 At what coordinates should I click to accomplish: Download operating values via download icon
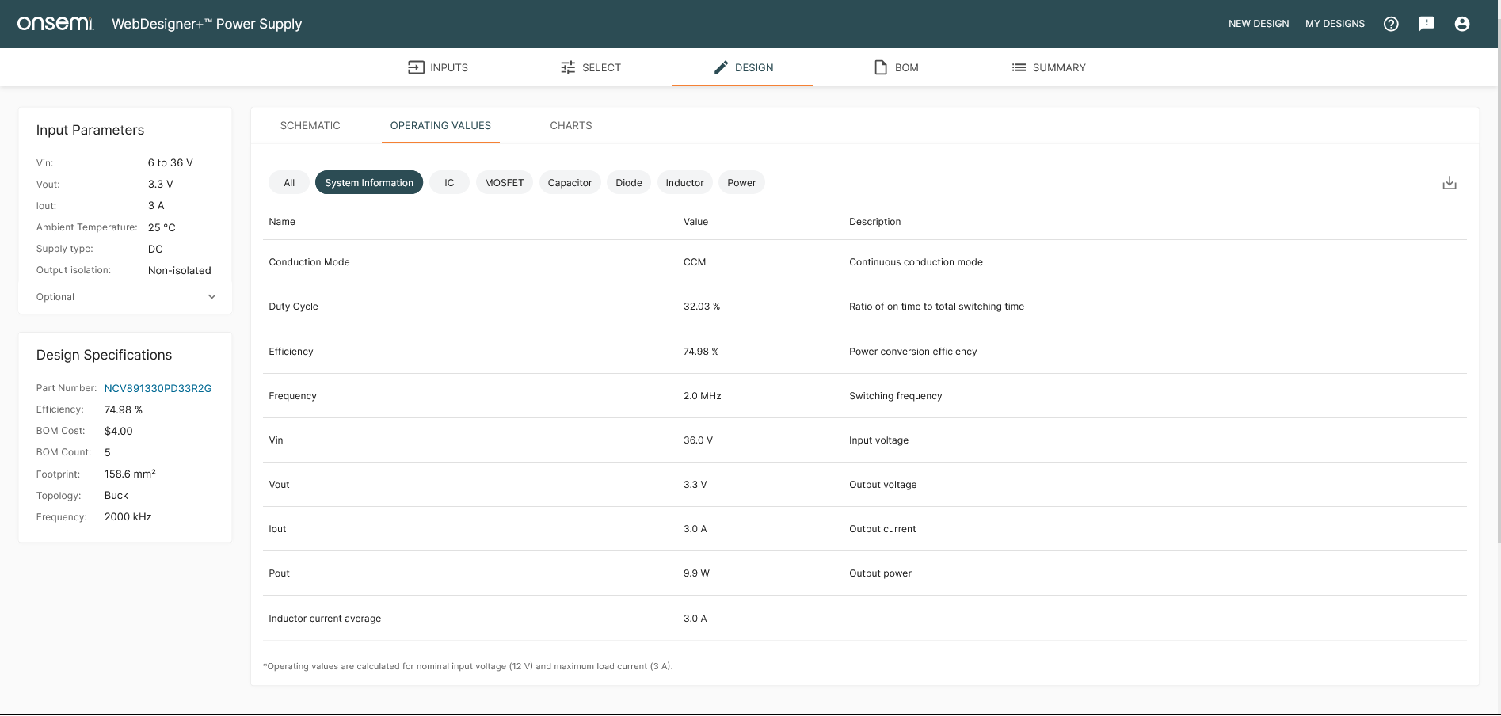(x=1449, y=183)
